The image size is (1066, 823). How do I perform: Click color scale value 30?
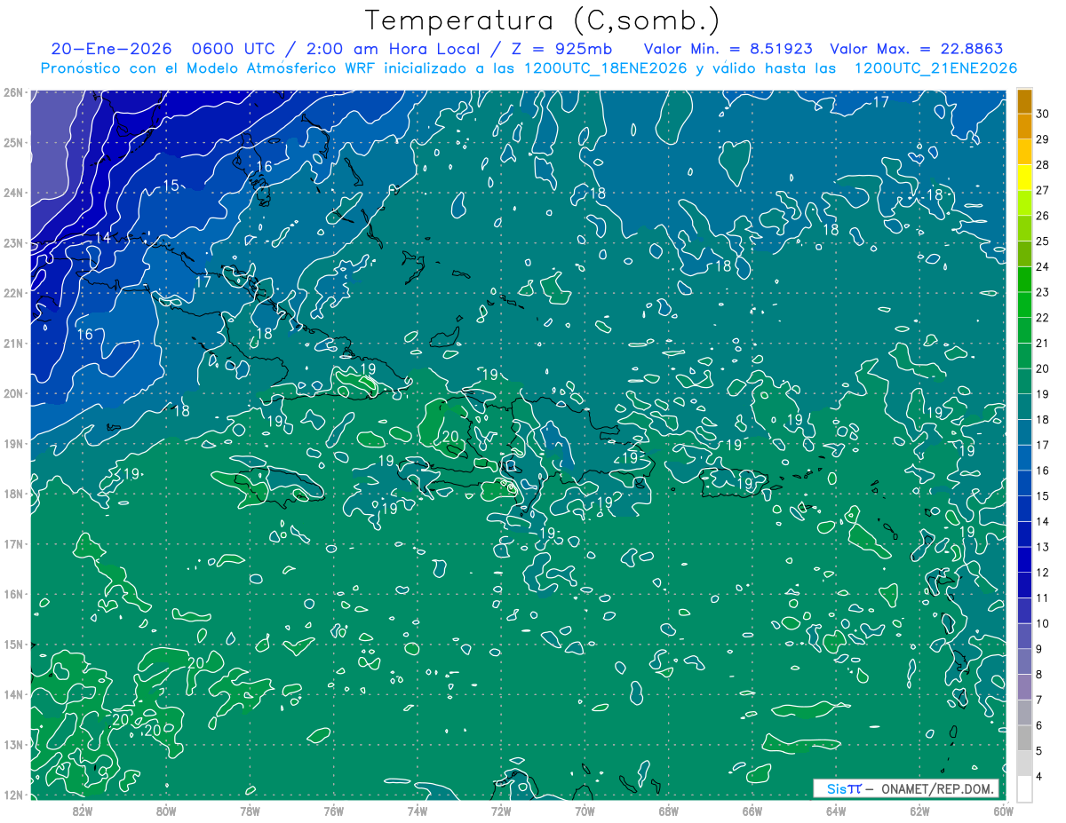pyautogui.click(x=1043, y=114)
